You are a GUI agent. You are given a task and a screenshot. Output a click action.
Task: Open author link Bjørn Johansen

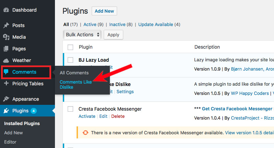247,69
